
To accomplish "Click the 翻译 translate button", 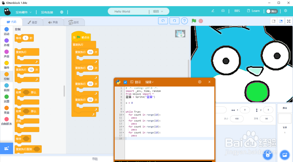I will [x=136, y=82].
